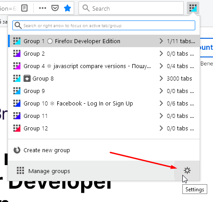Expand Group 2 chevron arrow
This screenshot has height=202, width=213.
[161, 53]
